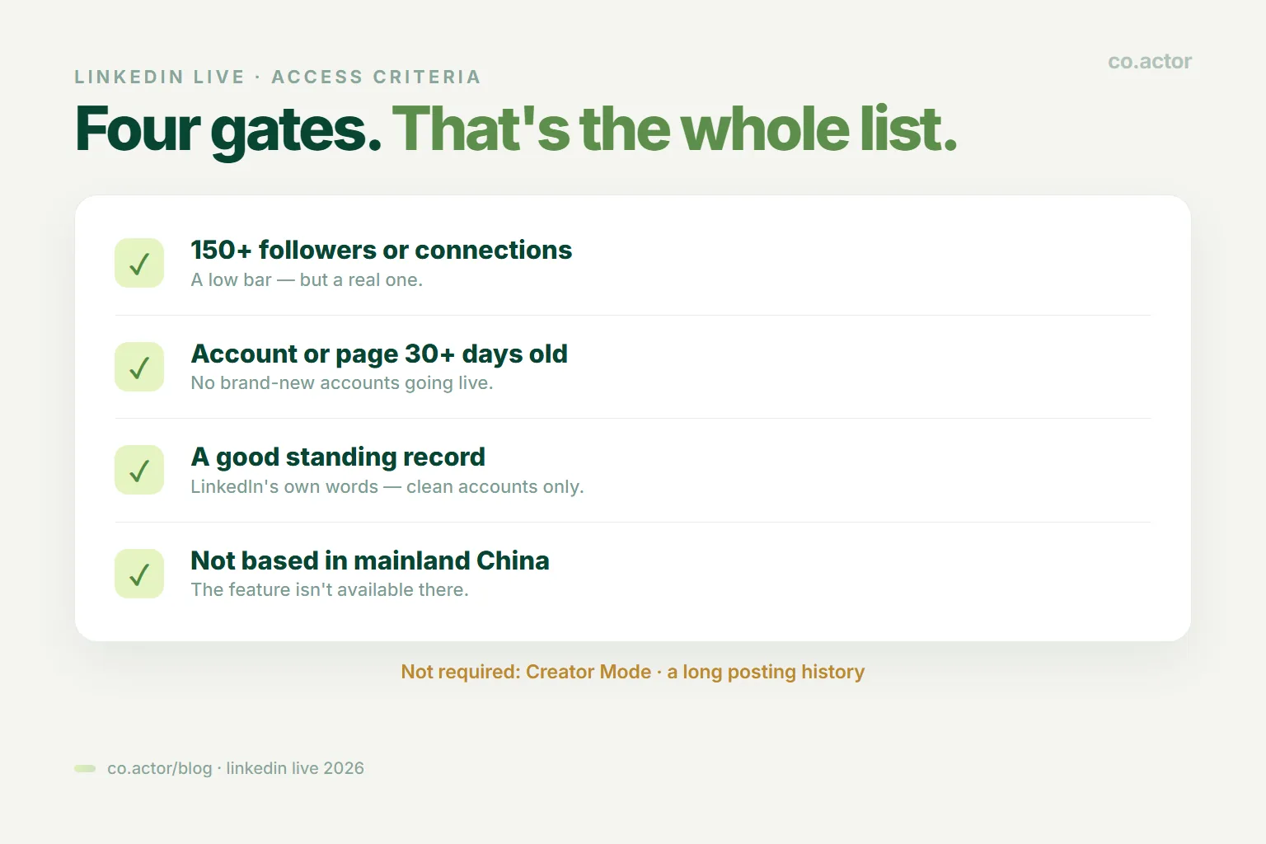Click the 'Four gates.' headline
Image resolution: width=1266 pixels, height=844 pixels.
[228, 130]
